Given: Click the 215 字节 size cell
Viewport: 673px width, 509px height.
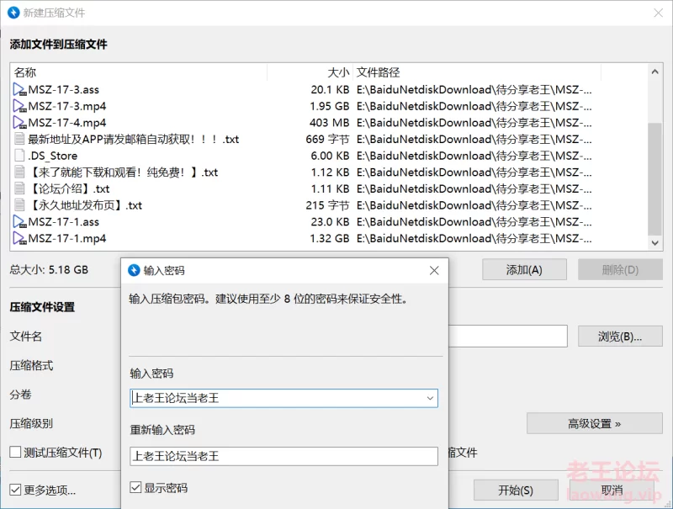Looking at the screenshot, I should coord(327,205).
